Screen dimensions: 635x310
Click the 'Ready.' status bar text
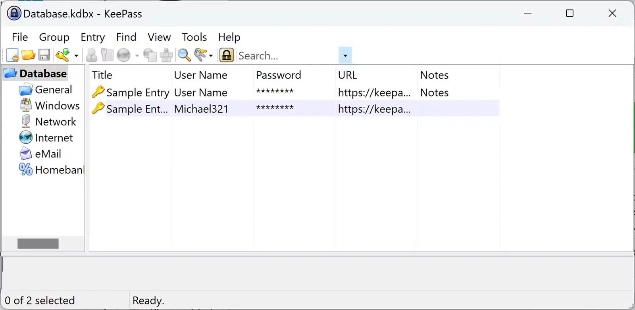148,300
